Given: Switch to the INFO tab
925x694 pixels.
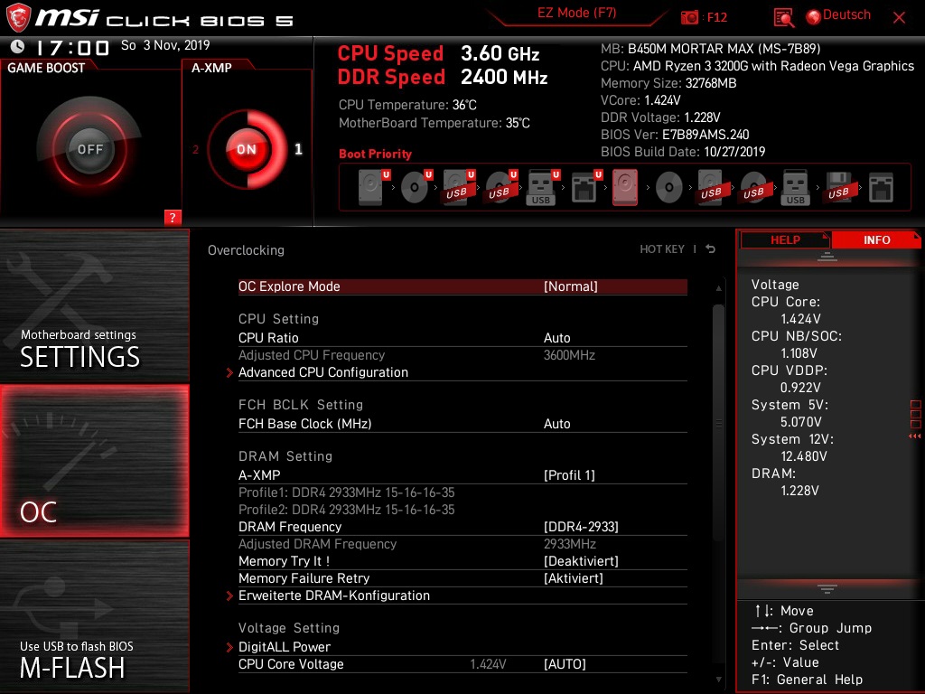Looking at the screenshot, I should click(x=876, y=239).
